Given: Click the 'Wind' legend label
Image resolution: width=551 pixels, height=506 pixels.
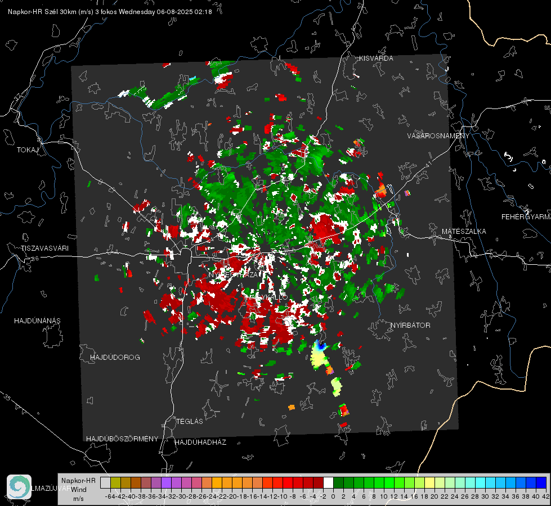Looking at the screenshot, I should click(79, 490).
